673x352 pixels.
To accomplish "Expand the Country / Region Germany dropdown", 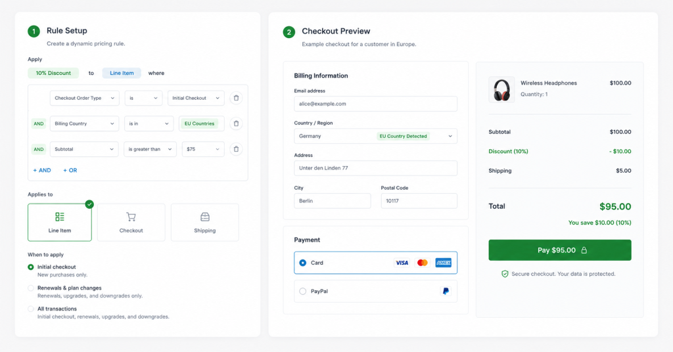I will click(375, 136).
